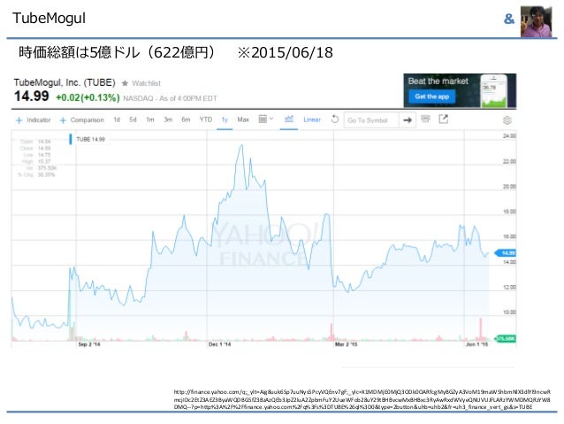Click the share/pop-out chart icon

pos(444,119)
